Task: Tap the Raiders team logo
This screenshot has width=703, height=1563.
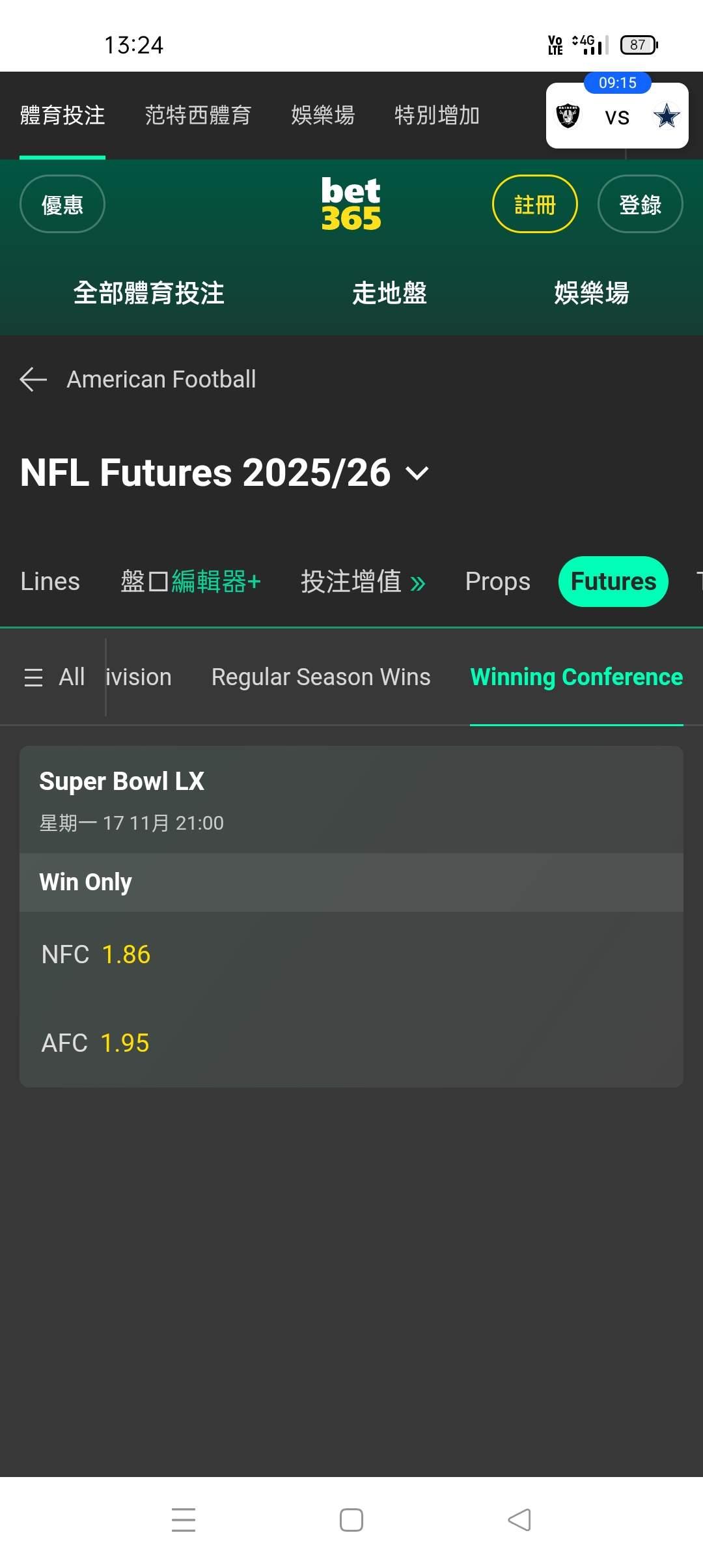Action: click(568, 117)
